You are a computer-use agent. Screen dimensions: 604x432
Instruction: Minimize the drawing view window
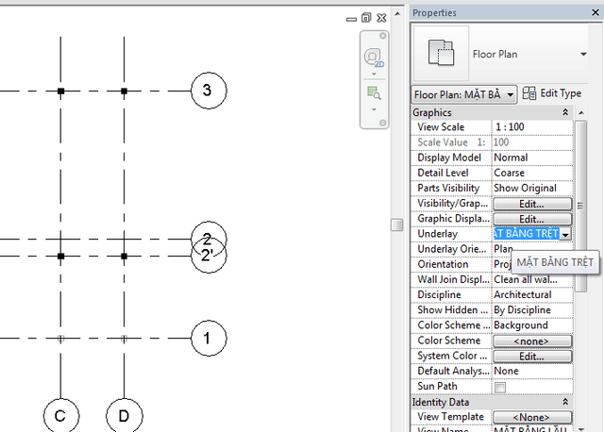pos(351,19)
